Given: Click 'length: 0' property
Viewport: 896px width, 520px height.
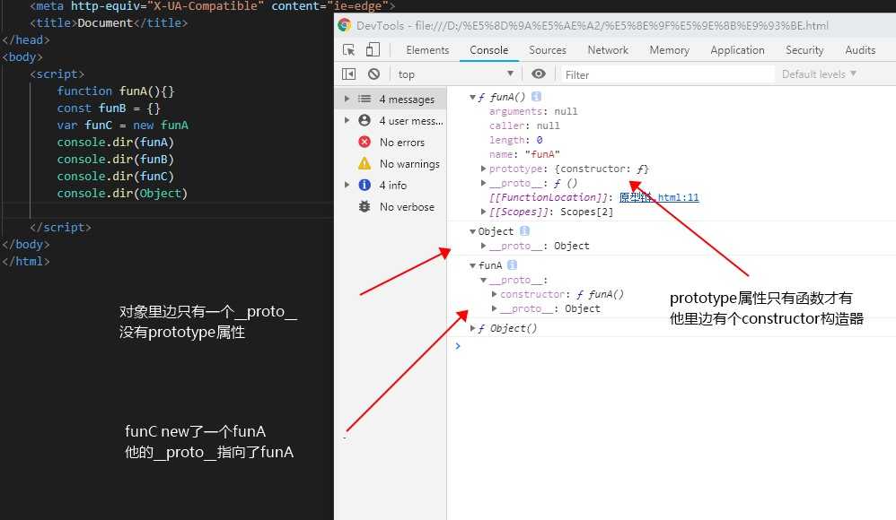Looking at the screenshot, I should 516,140.
